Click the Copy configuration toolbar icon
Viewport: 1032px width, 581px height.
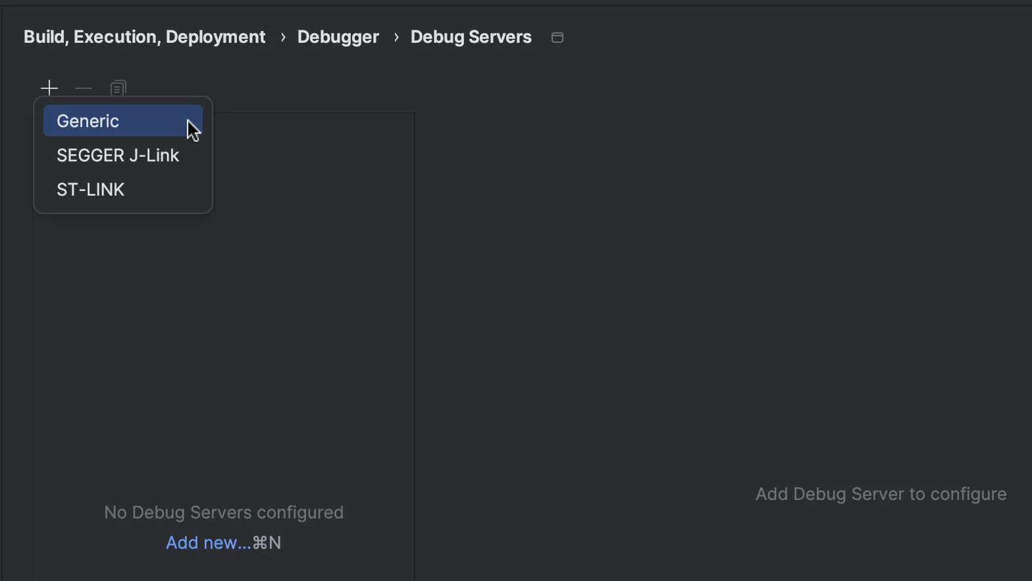(x=118, y=88)
